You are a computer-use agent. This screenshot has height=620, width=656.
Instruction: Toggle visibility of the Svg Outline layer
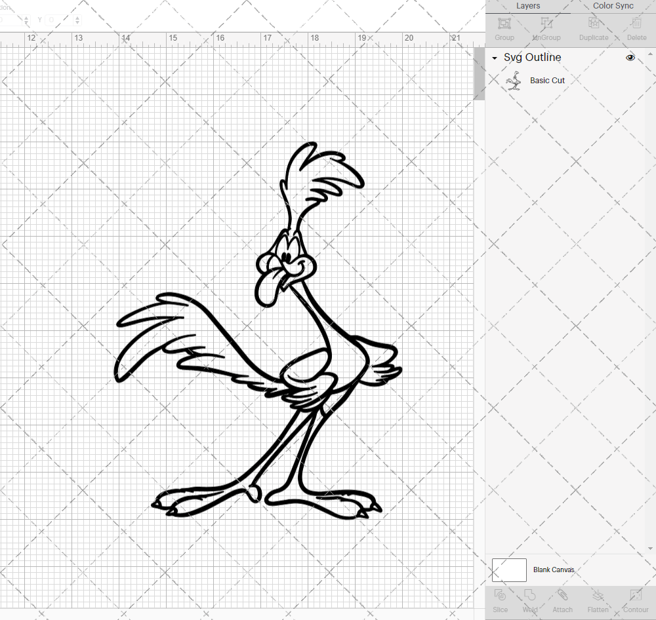(630, 58)
